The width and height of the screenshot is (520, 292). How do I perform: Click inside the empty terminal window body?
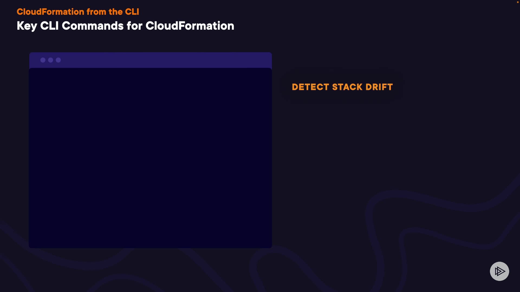150,158
